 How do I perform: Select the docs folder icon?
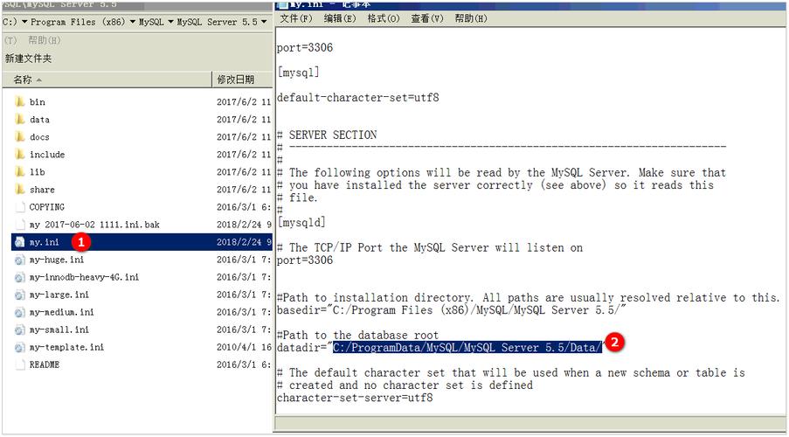[20, 137]
